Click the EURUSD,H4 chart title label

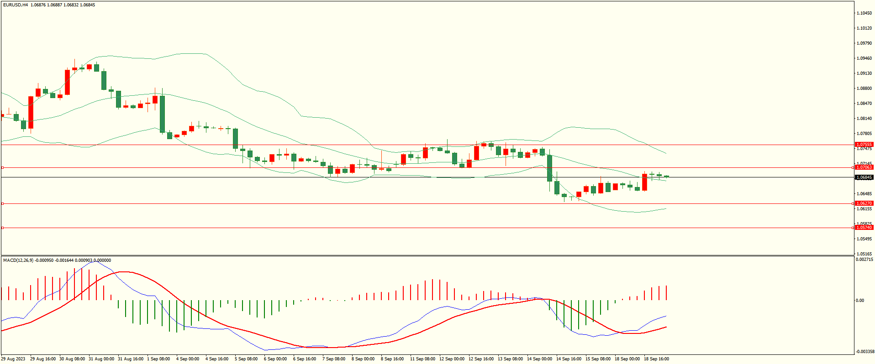[x=16, y=5]
